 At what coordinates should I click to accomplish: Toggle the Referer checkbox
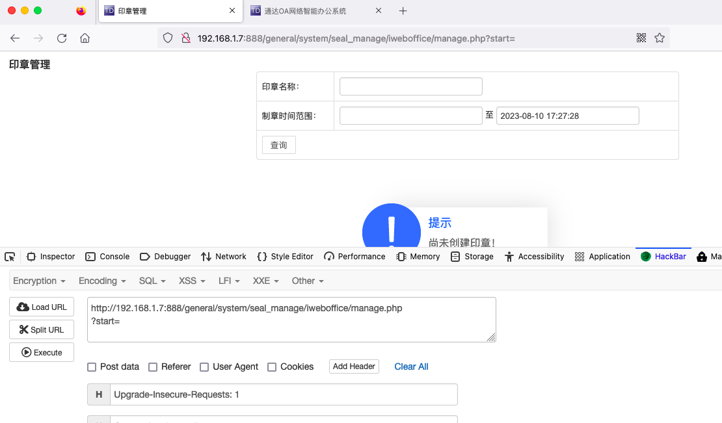coord(153,367)
